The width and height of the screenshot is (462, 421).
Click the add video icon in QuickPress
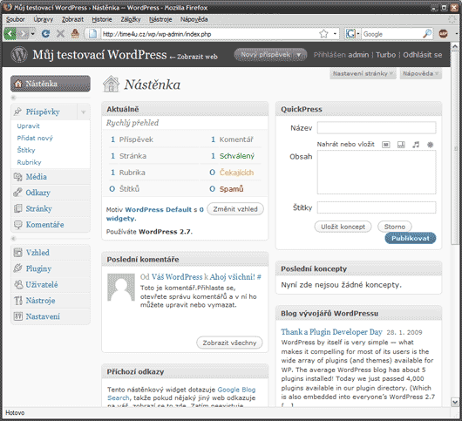pyautogui.click(x=401, y=145)
